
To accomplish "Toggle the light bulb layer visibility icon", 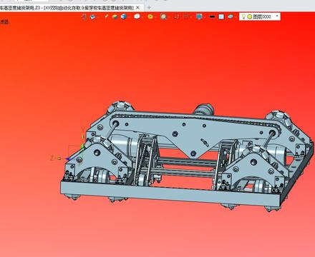I will (x=243, y=16).
